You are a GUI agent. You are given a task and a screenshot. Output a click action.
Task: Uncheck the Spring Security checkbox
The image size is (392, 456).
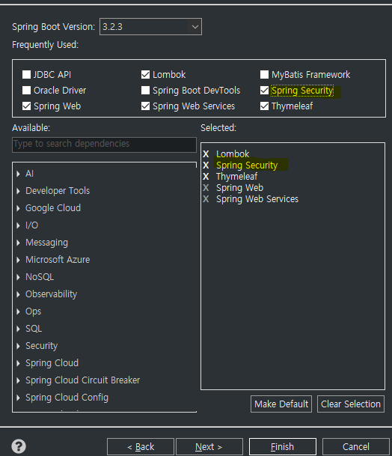(x=264, y=90)
